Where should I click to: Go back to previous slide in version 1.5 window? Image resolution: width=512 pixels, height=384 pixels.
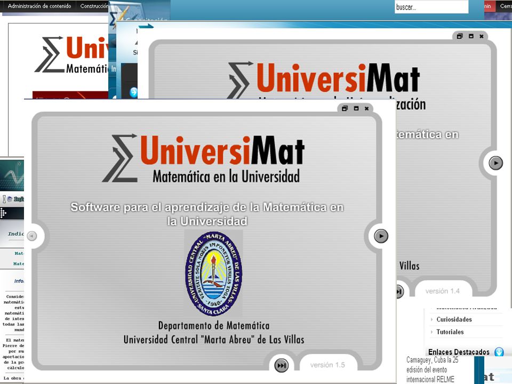pyautogui.click(x=32, y=236)
